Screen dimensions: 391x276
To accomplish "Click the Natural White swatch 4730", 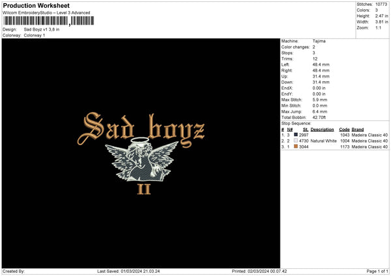I will tap(296, 141).
